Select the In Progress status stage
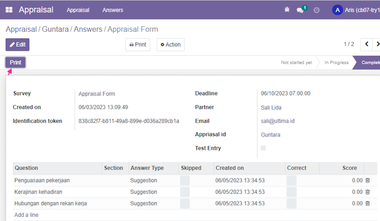The height and width of the screenshot is (221, 380). pyautogui.click(x=336, y=63)
